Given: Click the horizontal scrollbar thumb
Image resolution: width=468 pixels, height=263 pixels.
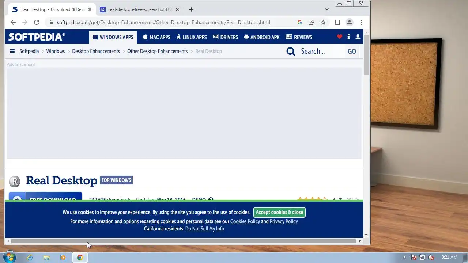Looking at the screenshot, I should (x=184, y=241).
